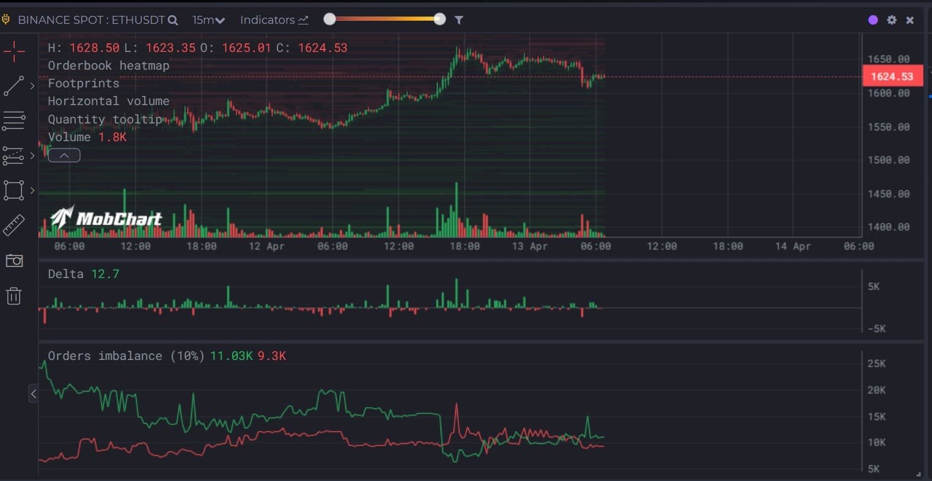Viewport: 932px width, 481px height.
Task: Select the trend line drawing tool
Action: pos(13,86)
